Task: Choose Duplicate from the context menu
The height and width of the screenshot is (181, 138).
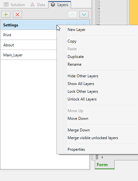Action: pyautogui.click(x=76, y=57)
